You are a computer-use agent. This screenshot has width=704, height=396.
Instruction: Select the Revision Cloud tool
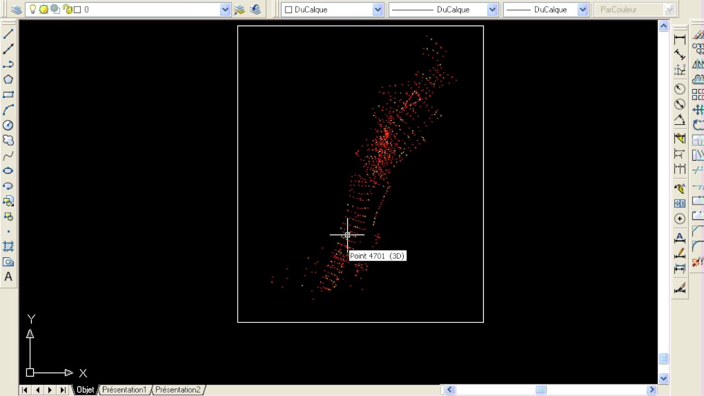coord(8,140)
